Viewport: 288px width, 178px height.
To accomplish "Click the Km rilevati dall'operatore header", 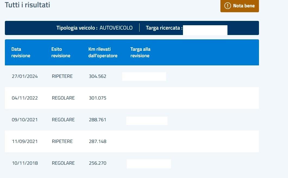I will [103, 52].
